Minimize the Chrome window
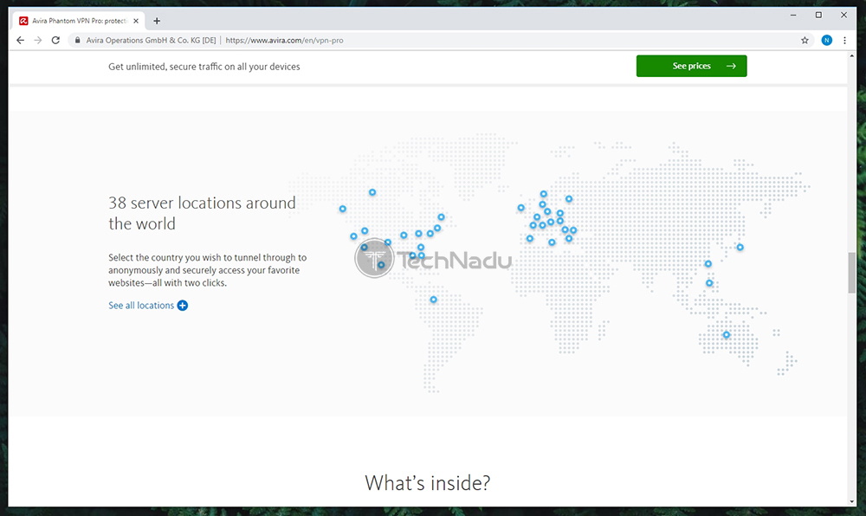The image size is (866, 516). [x=793, y=16]
